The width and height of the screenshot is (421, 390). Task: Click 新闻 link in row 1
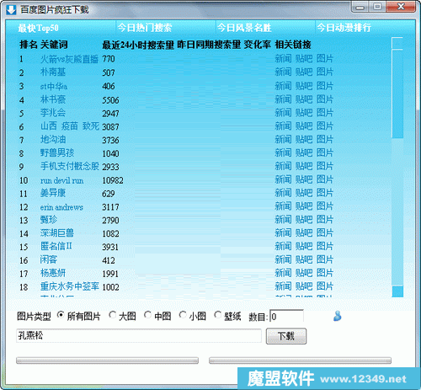click(283, 59)
